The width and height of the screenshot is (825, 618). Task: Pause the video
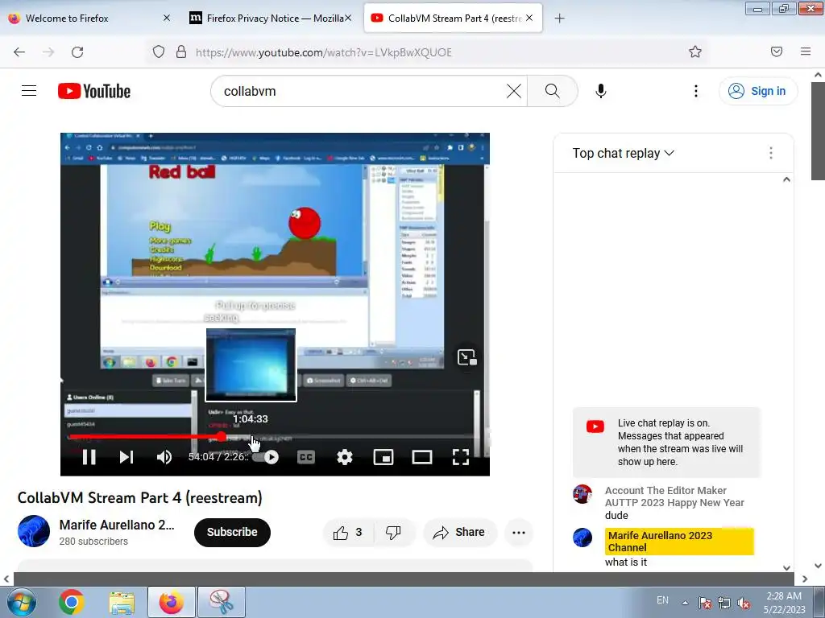(89, 457)
